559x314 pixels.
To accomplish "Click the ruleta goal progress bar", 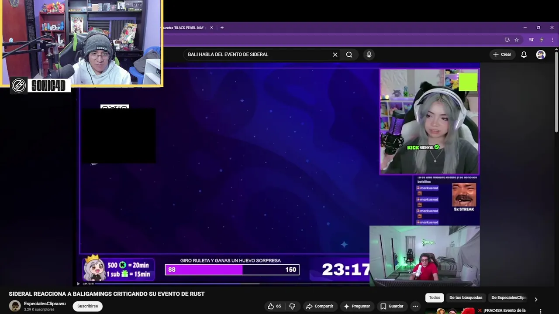I will (x=232, y=270).
